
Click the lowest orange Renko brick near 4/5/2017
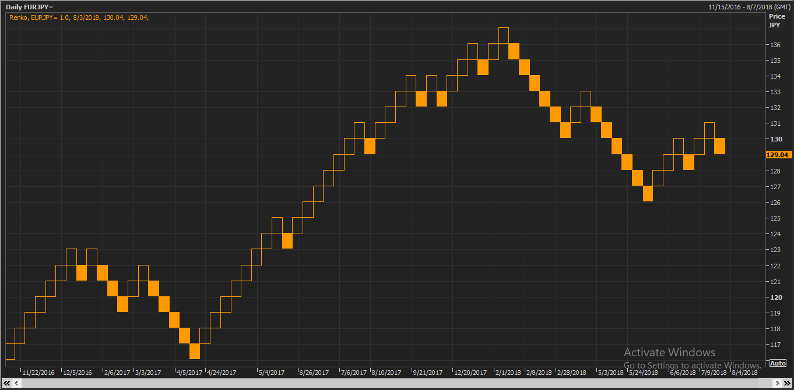click(195, 352)
